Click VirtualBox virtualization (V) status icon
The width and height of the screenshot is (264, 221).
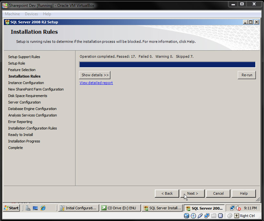[x=220, y=216]
